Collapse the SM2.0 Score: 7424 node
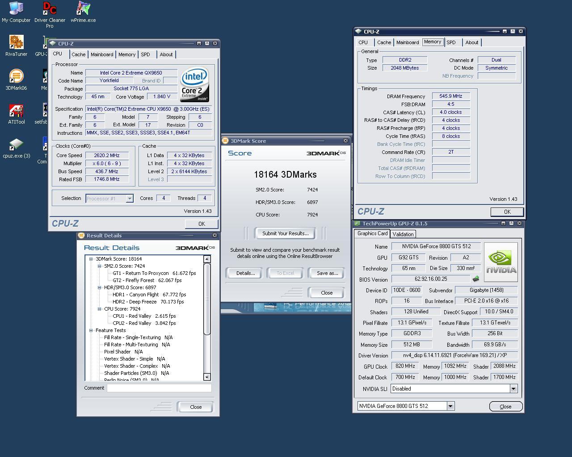This screenshot has height=457, width=572. [99, 266]
